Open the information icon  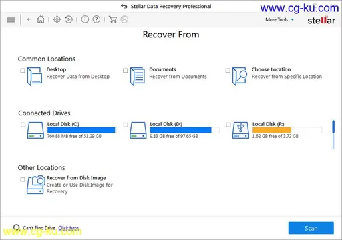[x=85, y=19]
